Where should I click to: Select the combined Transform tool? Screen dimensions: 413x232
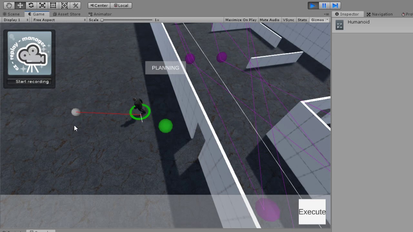coord(64,5)
